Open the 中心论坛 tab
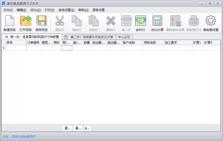223x141 pixels. pyautogui.click(x=124, y=37)
